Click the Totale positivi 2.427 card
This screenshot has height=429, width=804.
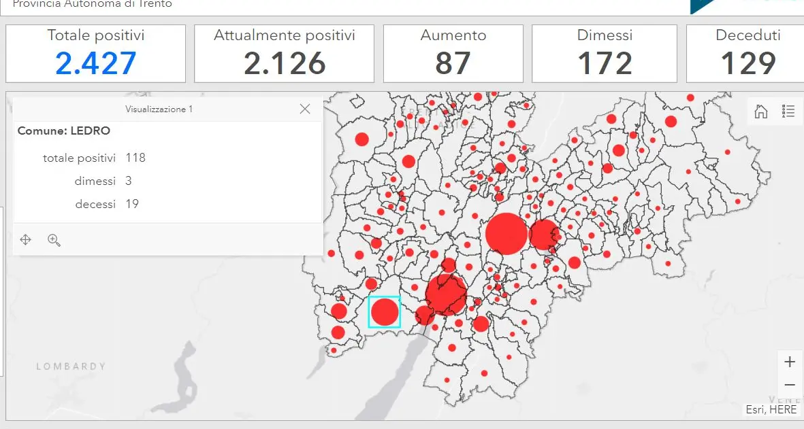pyautogui.click(x=96, y=53)
